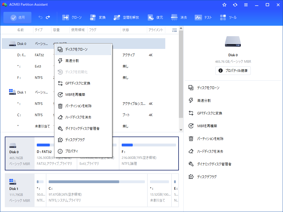Click the redo arrow
The height and width of the screenshot is (212, 283).
(x=48, y=17)
